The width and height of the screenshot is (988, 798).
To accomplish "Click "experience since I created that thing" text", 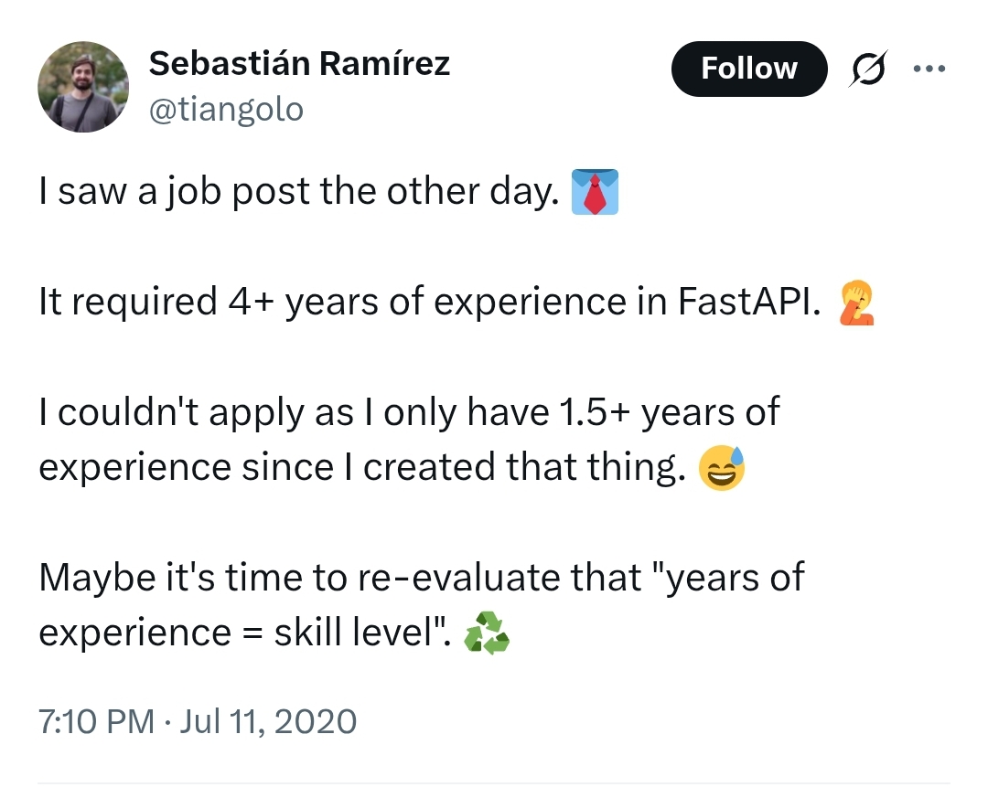I will [x=361, y=468].
